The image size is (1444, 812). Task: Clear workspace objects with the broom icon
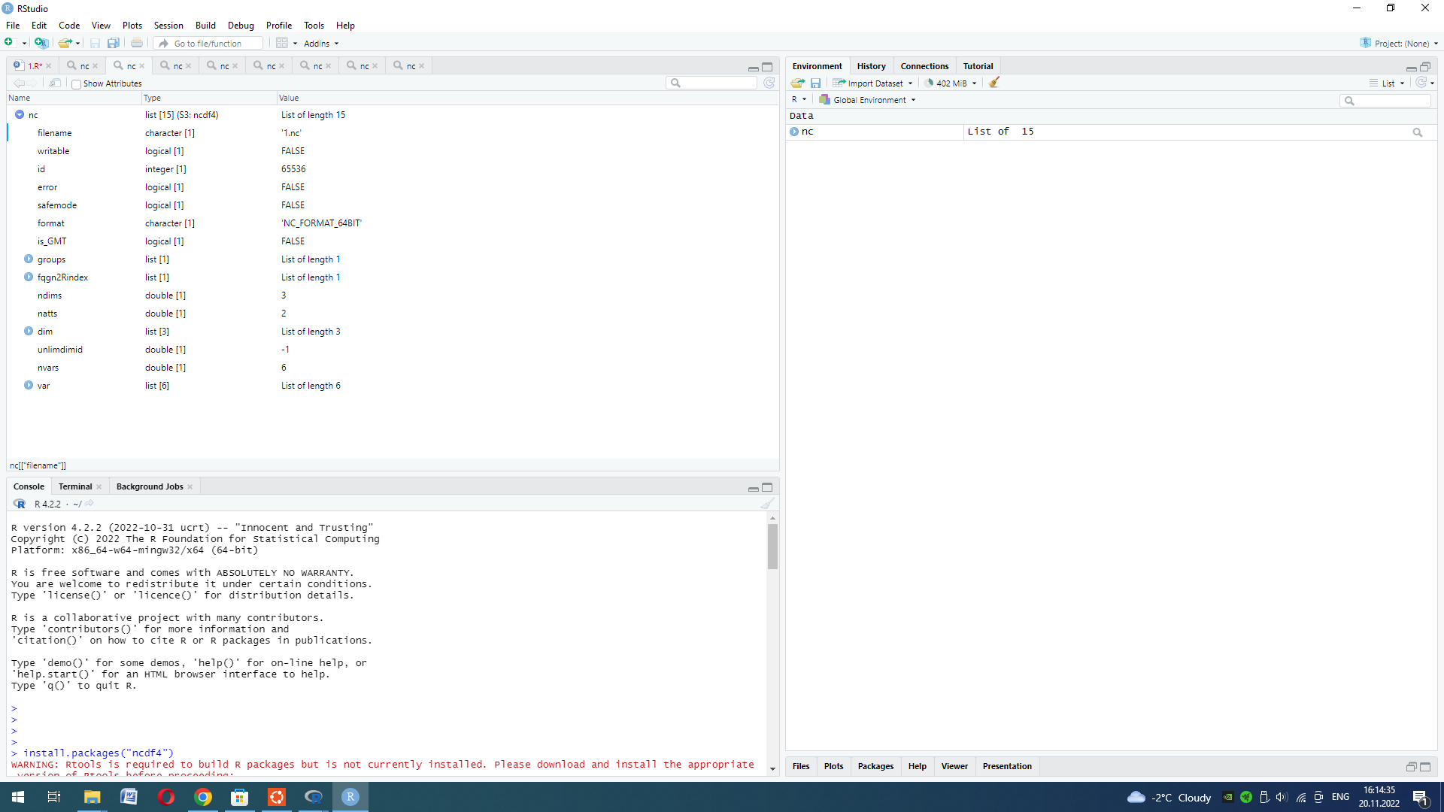[994, 83]
